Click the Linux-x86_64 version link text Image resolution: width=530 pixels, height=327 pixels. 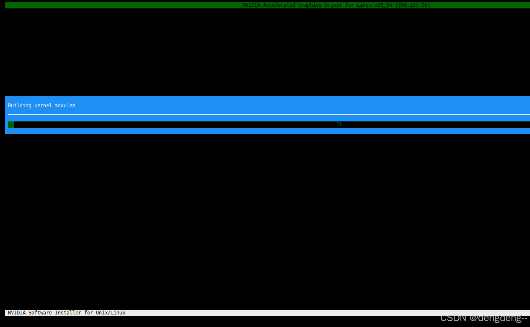click(373, 5)
